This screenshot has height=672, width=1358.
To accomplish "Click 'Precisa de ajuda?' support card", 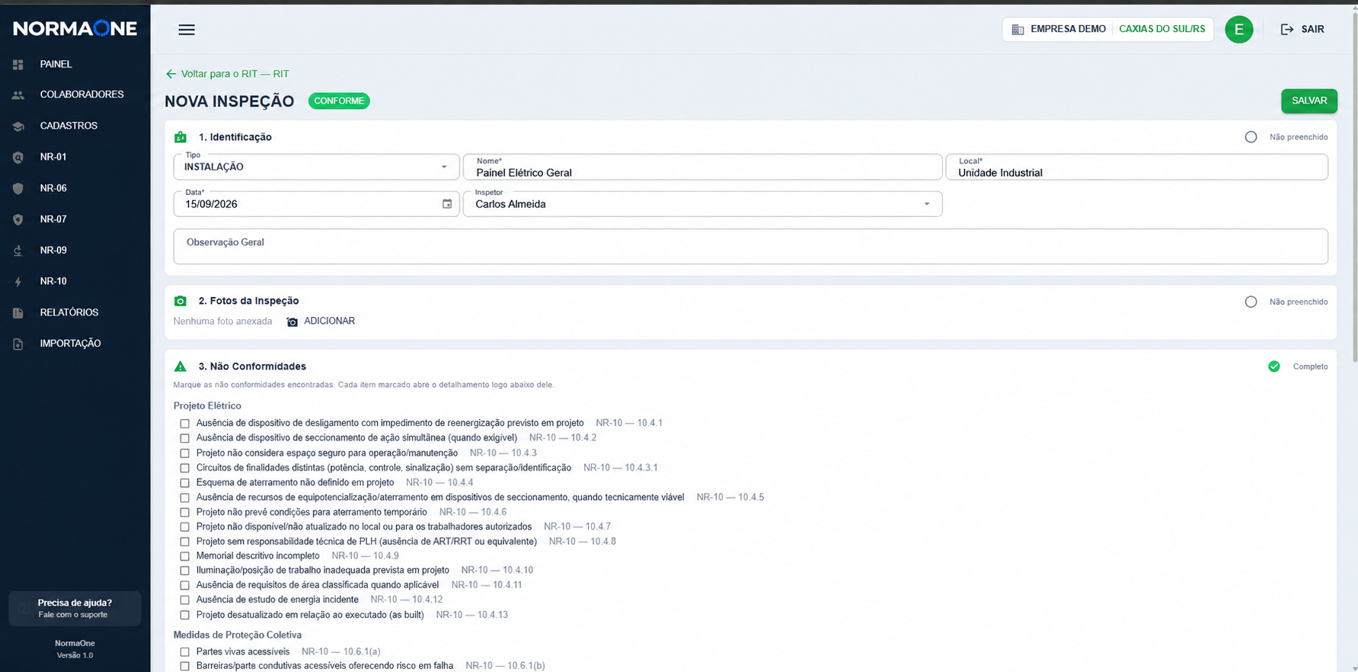I will [x=75, y=608].
